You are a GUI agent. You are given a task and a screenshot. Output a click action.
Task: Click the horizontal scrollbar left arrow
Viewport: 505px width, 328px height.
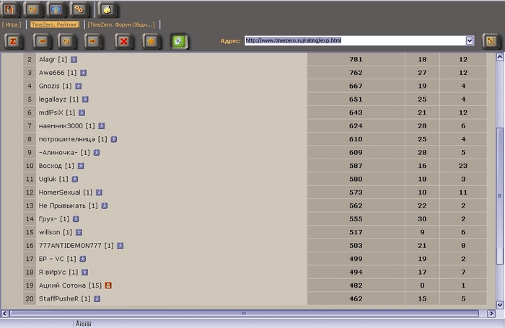[4, 313]
